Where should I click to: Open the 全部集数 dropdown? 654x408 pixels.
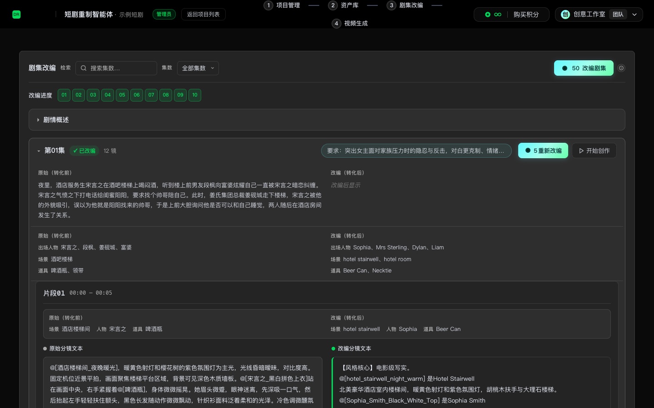pyautogui.click(x=198, y=68)
